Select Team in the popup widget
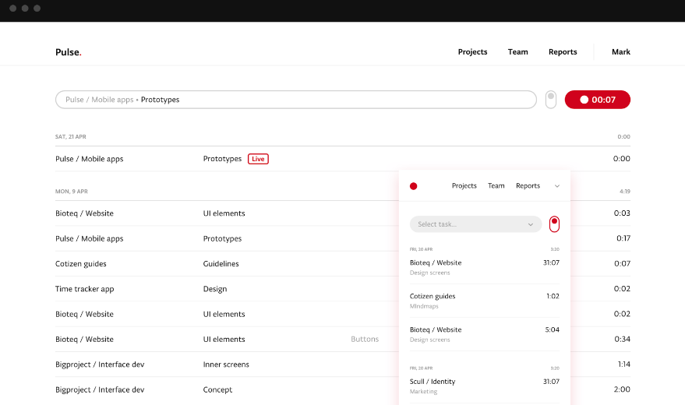 pos(496,186)
